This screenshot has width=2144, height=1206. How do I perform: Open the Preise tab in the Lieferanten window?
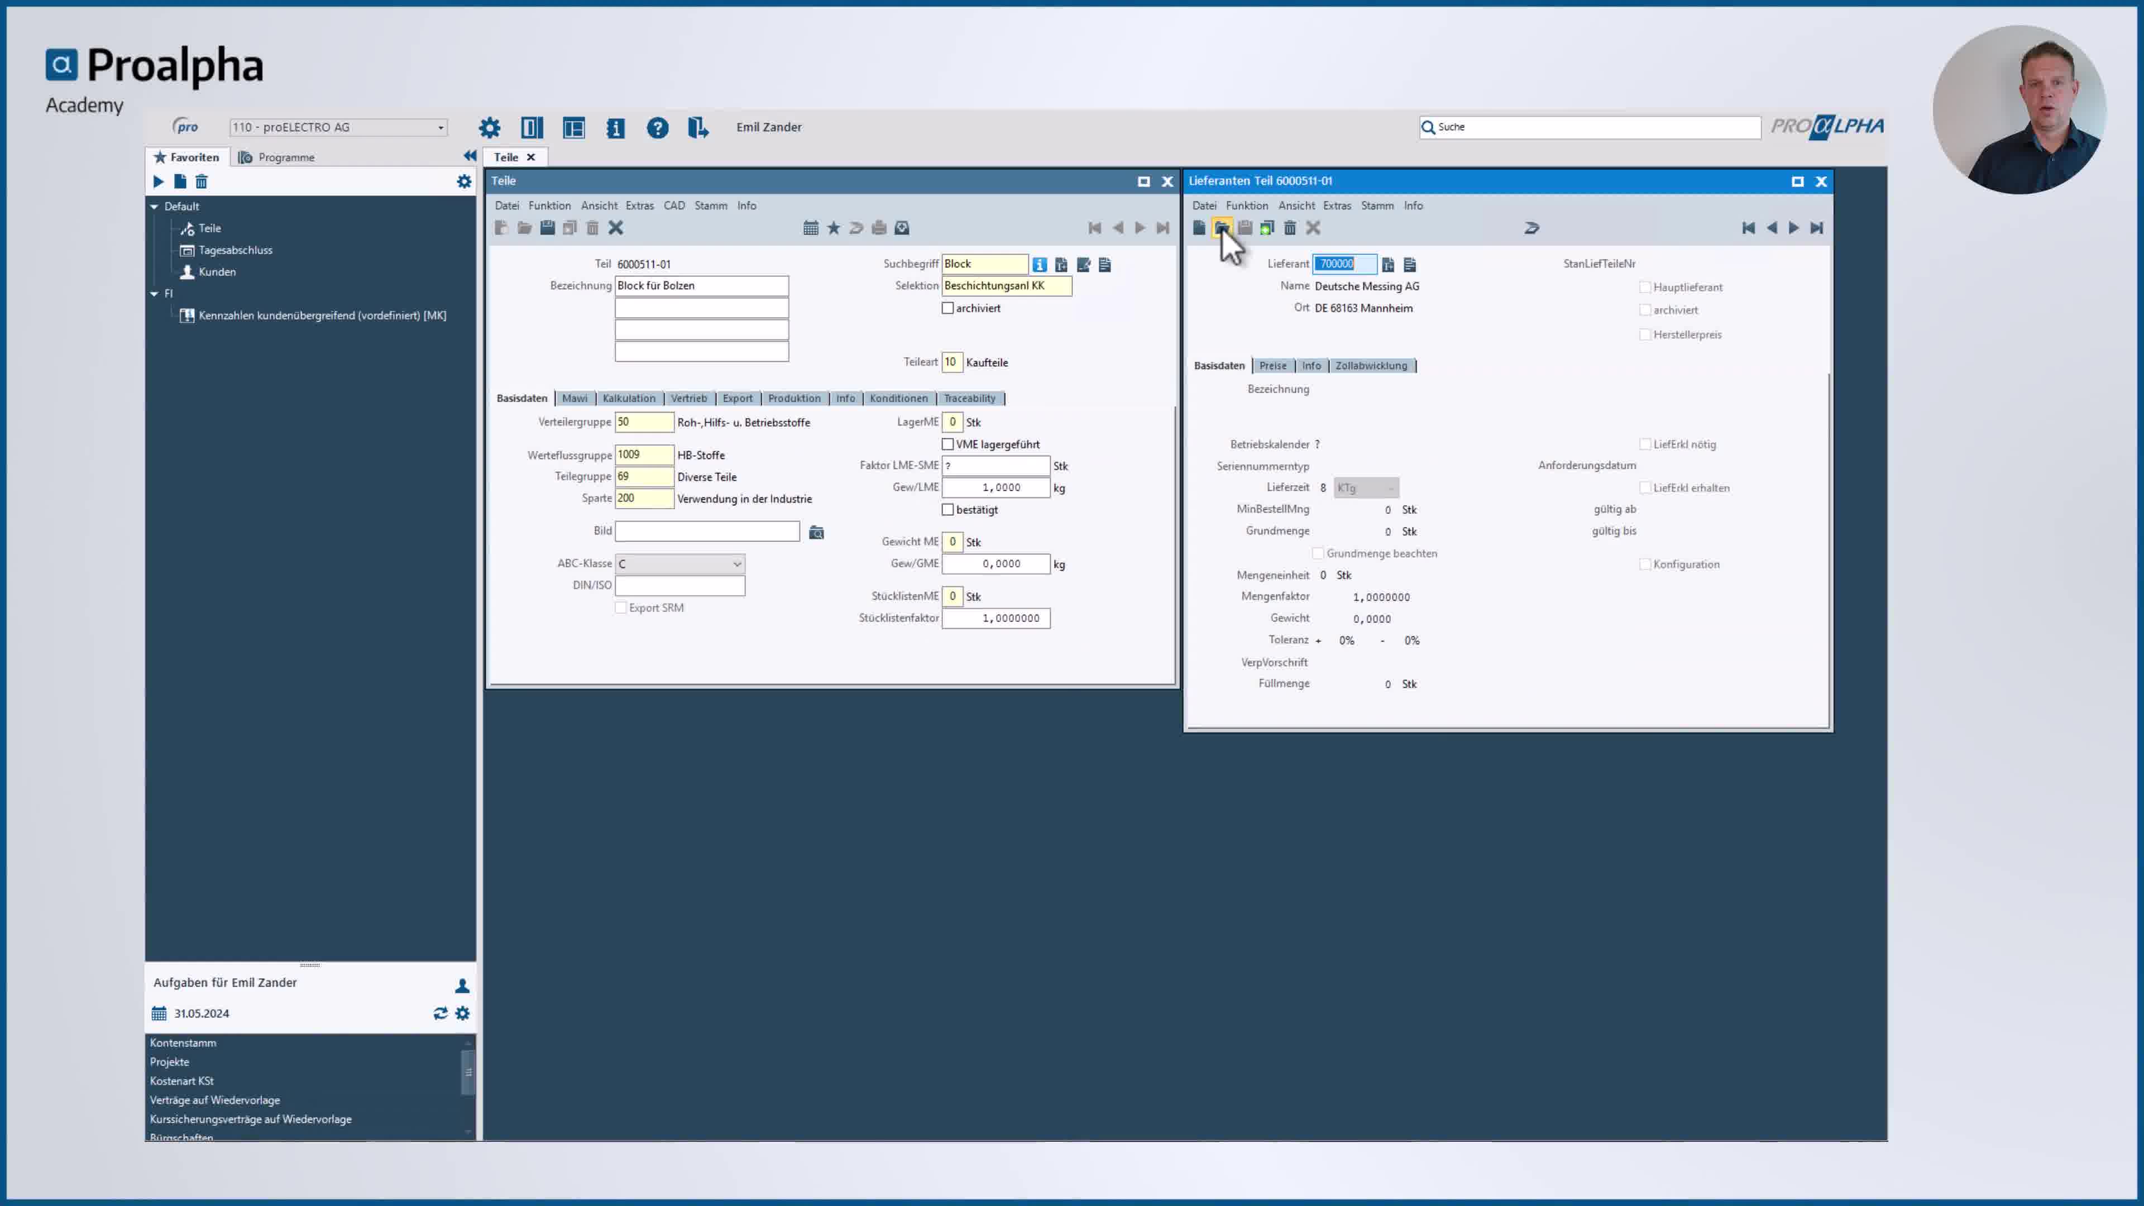[x=1272, y=366]
